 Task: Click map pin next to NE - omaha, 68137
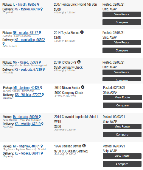click(40, 33)
